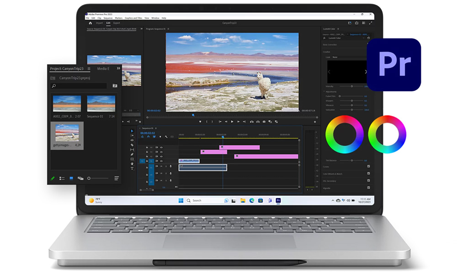The height and width of the screenshot is (272, 457).
Task: Click next Look preview arrow
Action: (x=366, y=72)
